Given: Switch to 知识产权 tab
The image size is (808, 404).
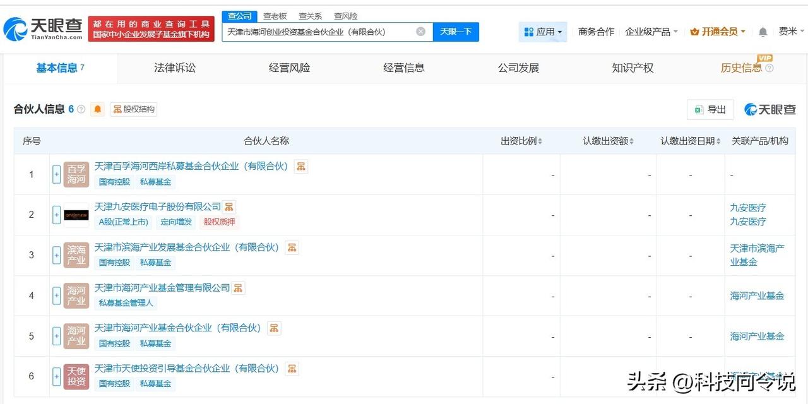Looking at the screenshot, I should (633, 68).
